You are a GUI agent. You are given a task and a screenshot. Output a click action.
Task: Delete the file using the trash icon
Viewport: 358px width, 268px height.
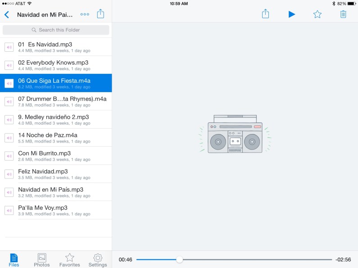(x=343, y=14)
